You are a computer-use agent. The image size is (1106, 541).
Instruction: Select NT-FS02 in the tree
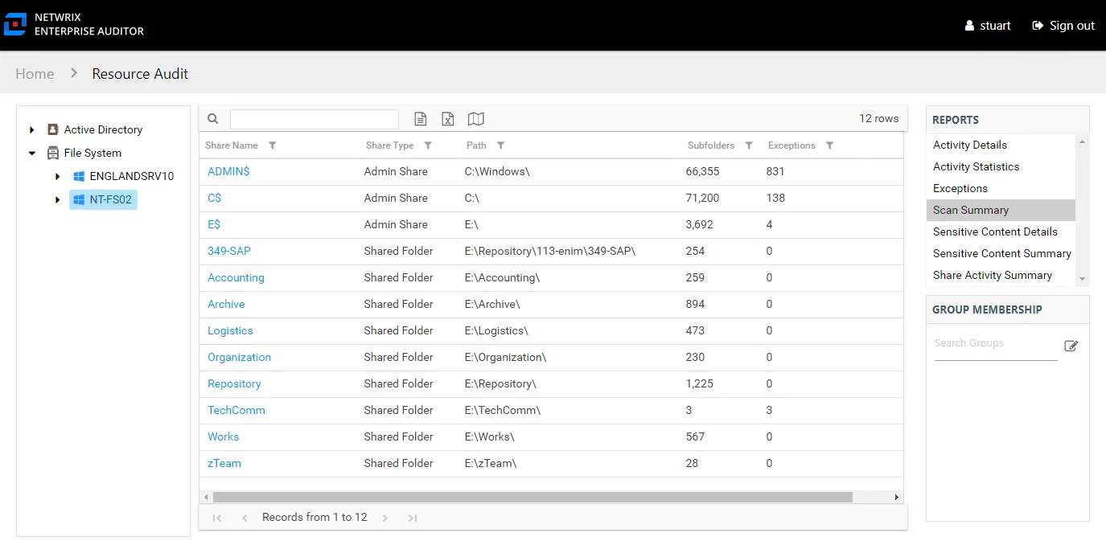(110, 199)
